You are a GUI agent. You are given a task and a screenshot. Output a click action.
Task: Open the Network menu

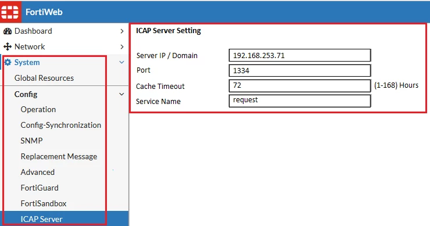[x=30, y=46]
